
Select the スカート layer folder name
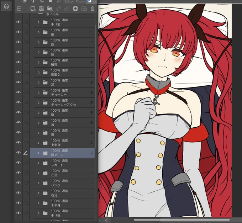pyautogui.click(x=57, y=165)
